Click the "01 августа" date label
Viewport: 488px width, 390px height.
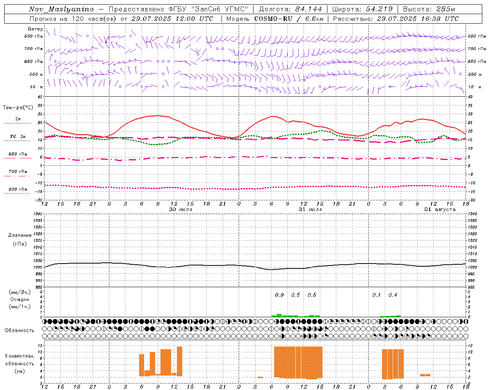(x=440, y=209)
